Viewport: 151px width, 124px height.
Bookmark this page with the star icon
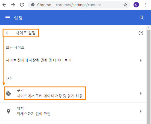coord(125,5)
